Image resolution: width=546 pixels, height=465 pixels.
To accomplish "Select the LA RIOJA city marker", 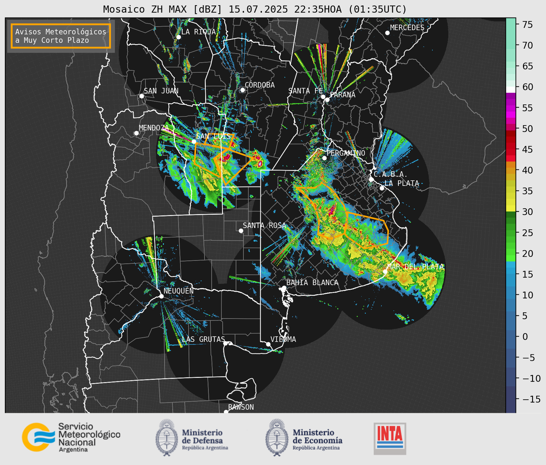I will (x=178, y=37).
